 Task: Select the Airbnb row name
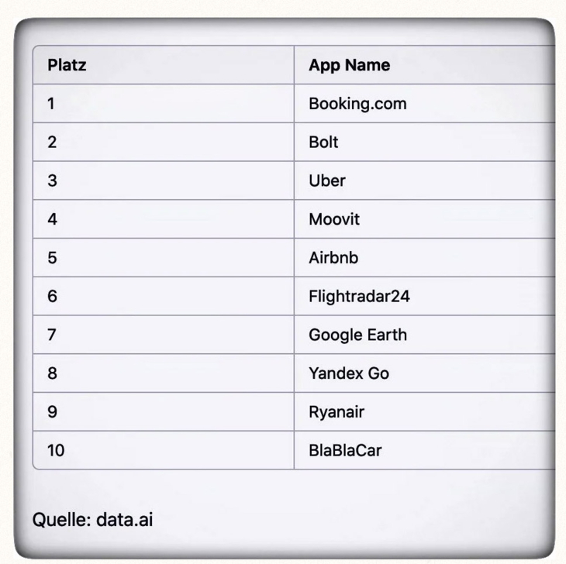tap(333, 258)
